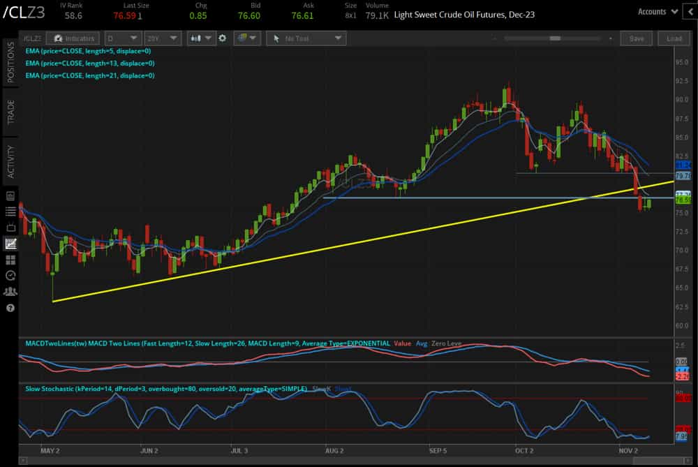The image size is (698, 467).
Task: Click the Chg value 0.85
Action: point(198,15)
